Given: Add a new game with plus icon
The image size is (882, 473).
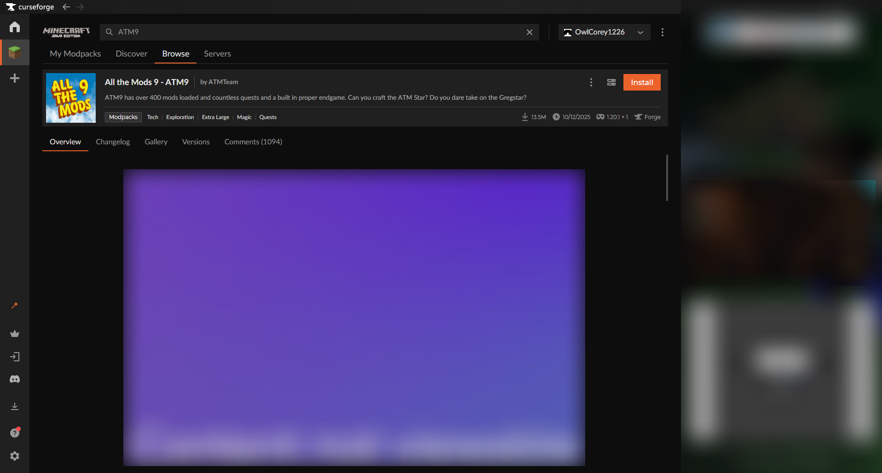Looking at the screenshot, I should pos(15,78).
